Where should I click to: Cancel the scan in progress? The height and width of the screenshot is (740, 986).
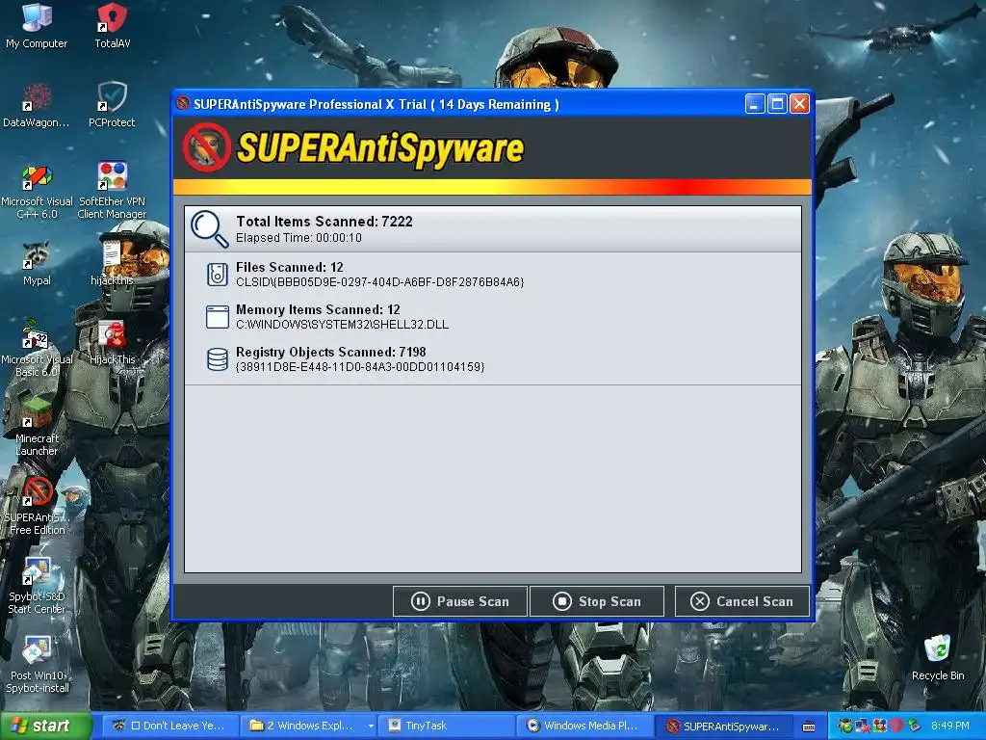741,601
